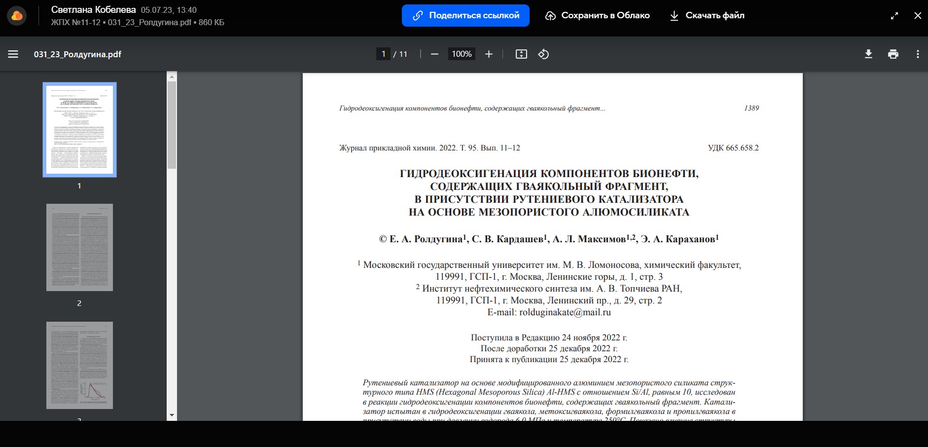This screenshot has width=928, height=447.
Task: Click the Cloud Mail.ru orange logo
Action: tap(17, 16)
